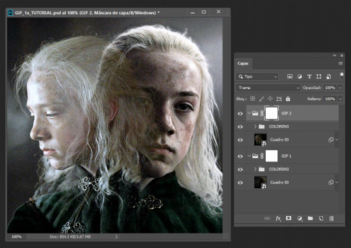Close the Capas panel
Viewport: 351px width, 248px height.
pyautogui.click(x=342, y=55)
